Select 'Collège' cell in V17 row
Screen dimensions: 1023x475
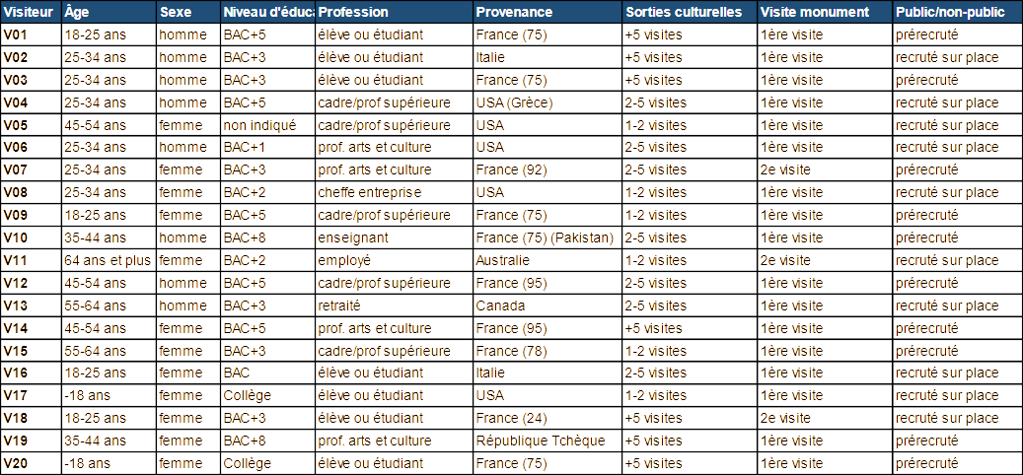click(268, 395)
